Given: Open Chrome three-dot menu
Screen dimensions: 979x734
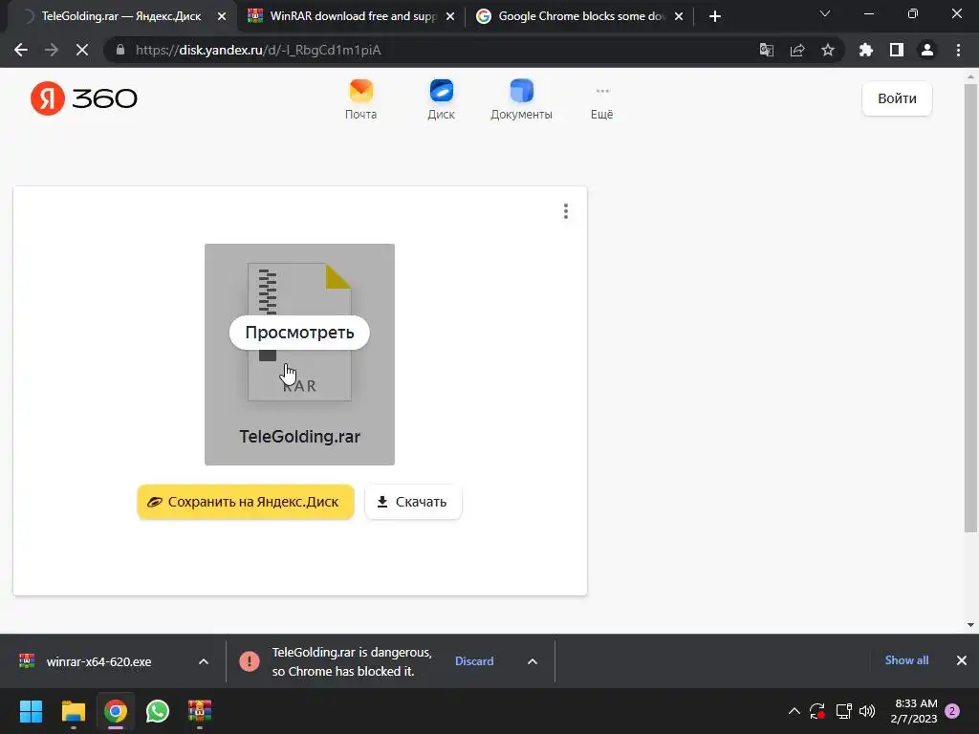Looking at the screenshot, I should coord(958,50).
